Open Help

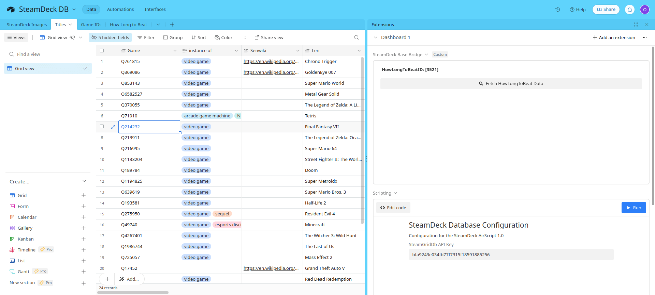tap(578, 10)
